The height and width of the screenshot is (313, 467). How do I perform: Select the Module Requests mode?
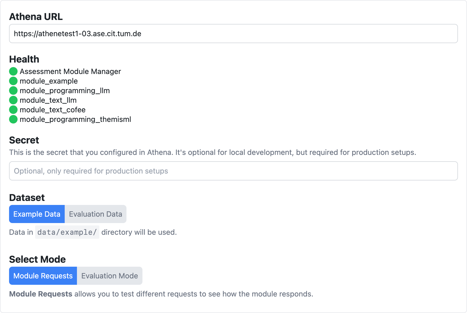(43, 276)
